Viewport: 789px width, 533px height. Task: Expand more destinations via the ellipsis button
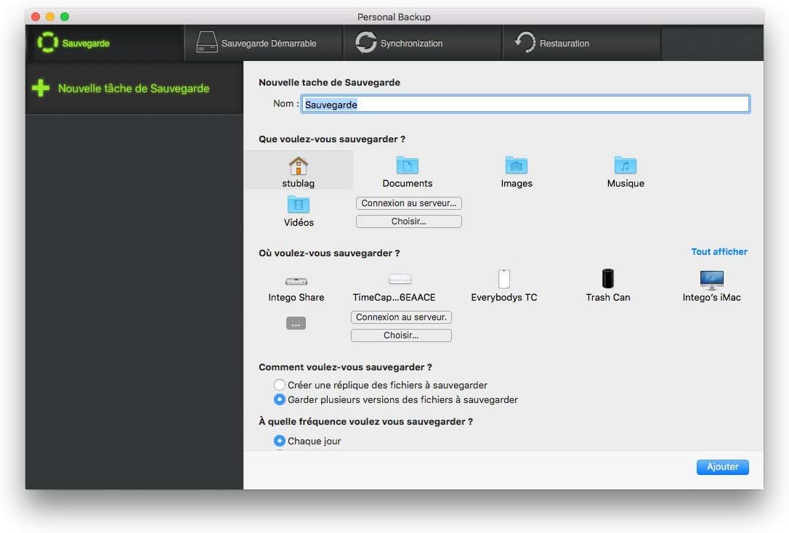[296, 322]
